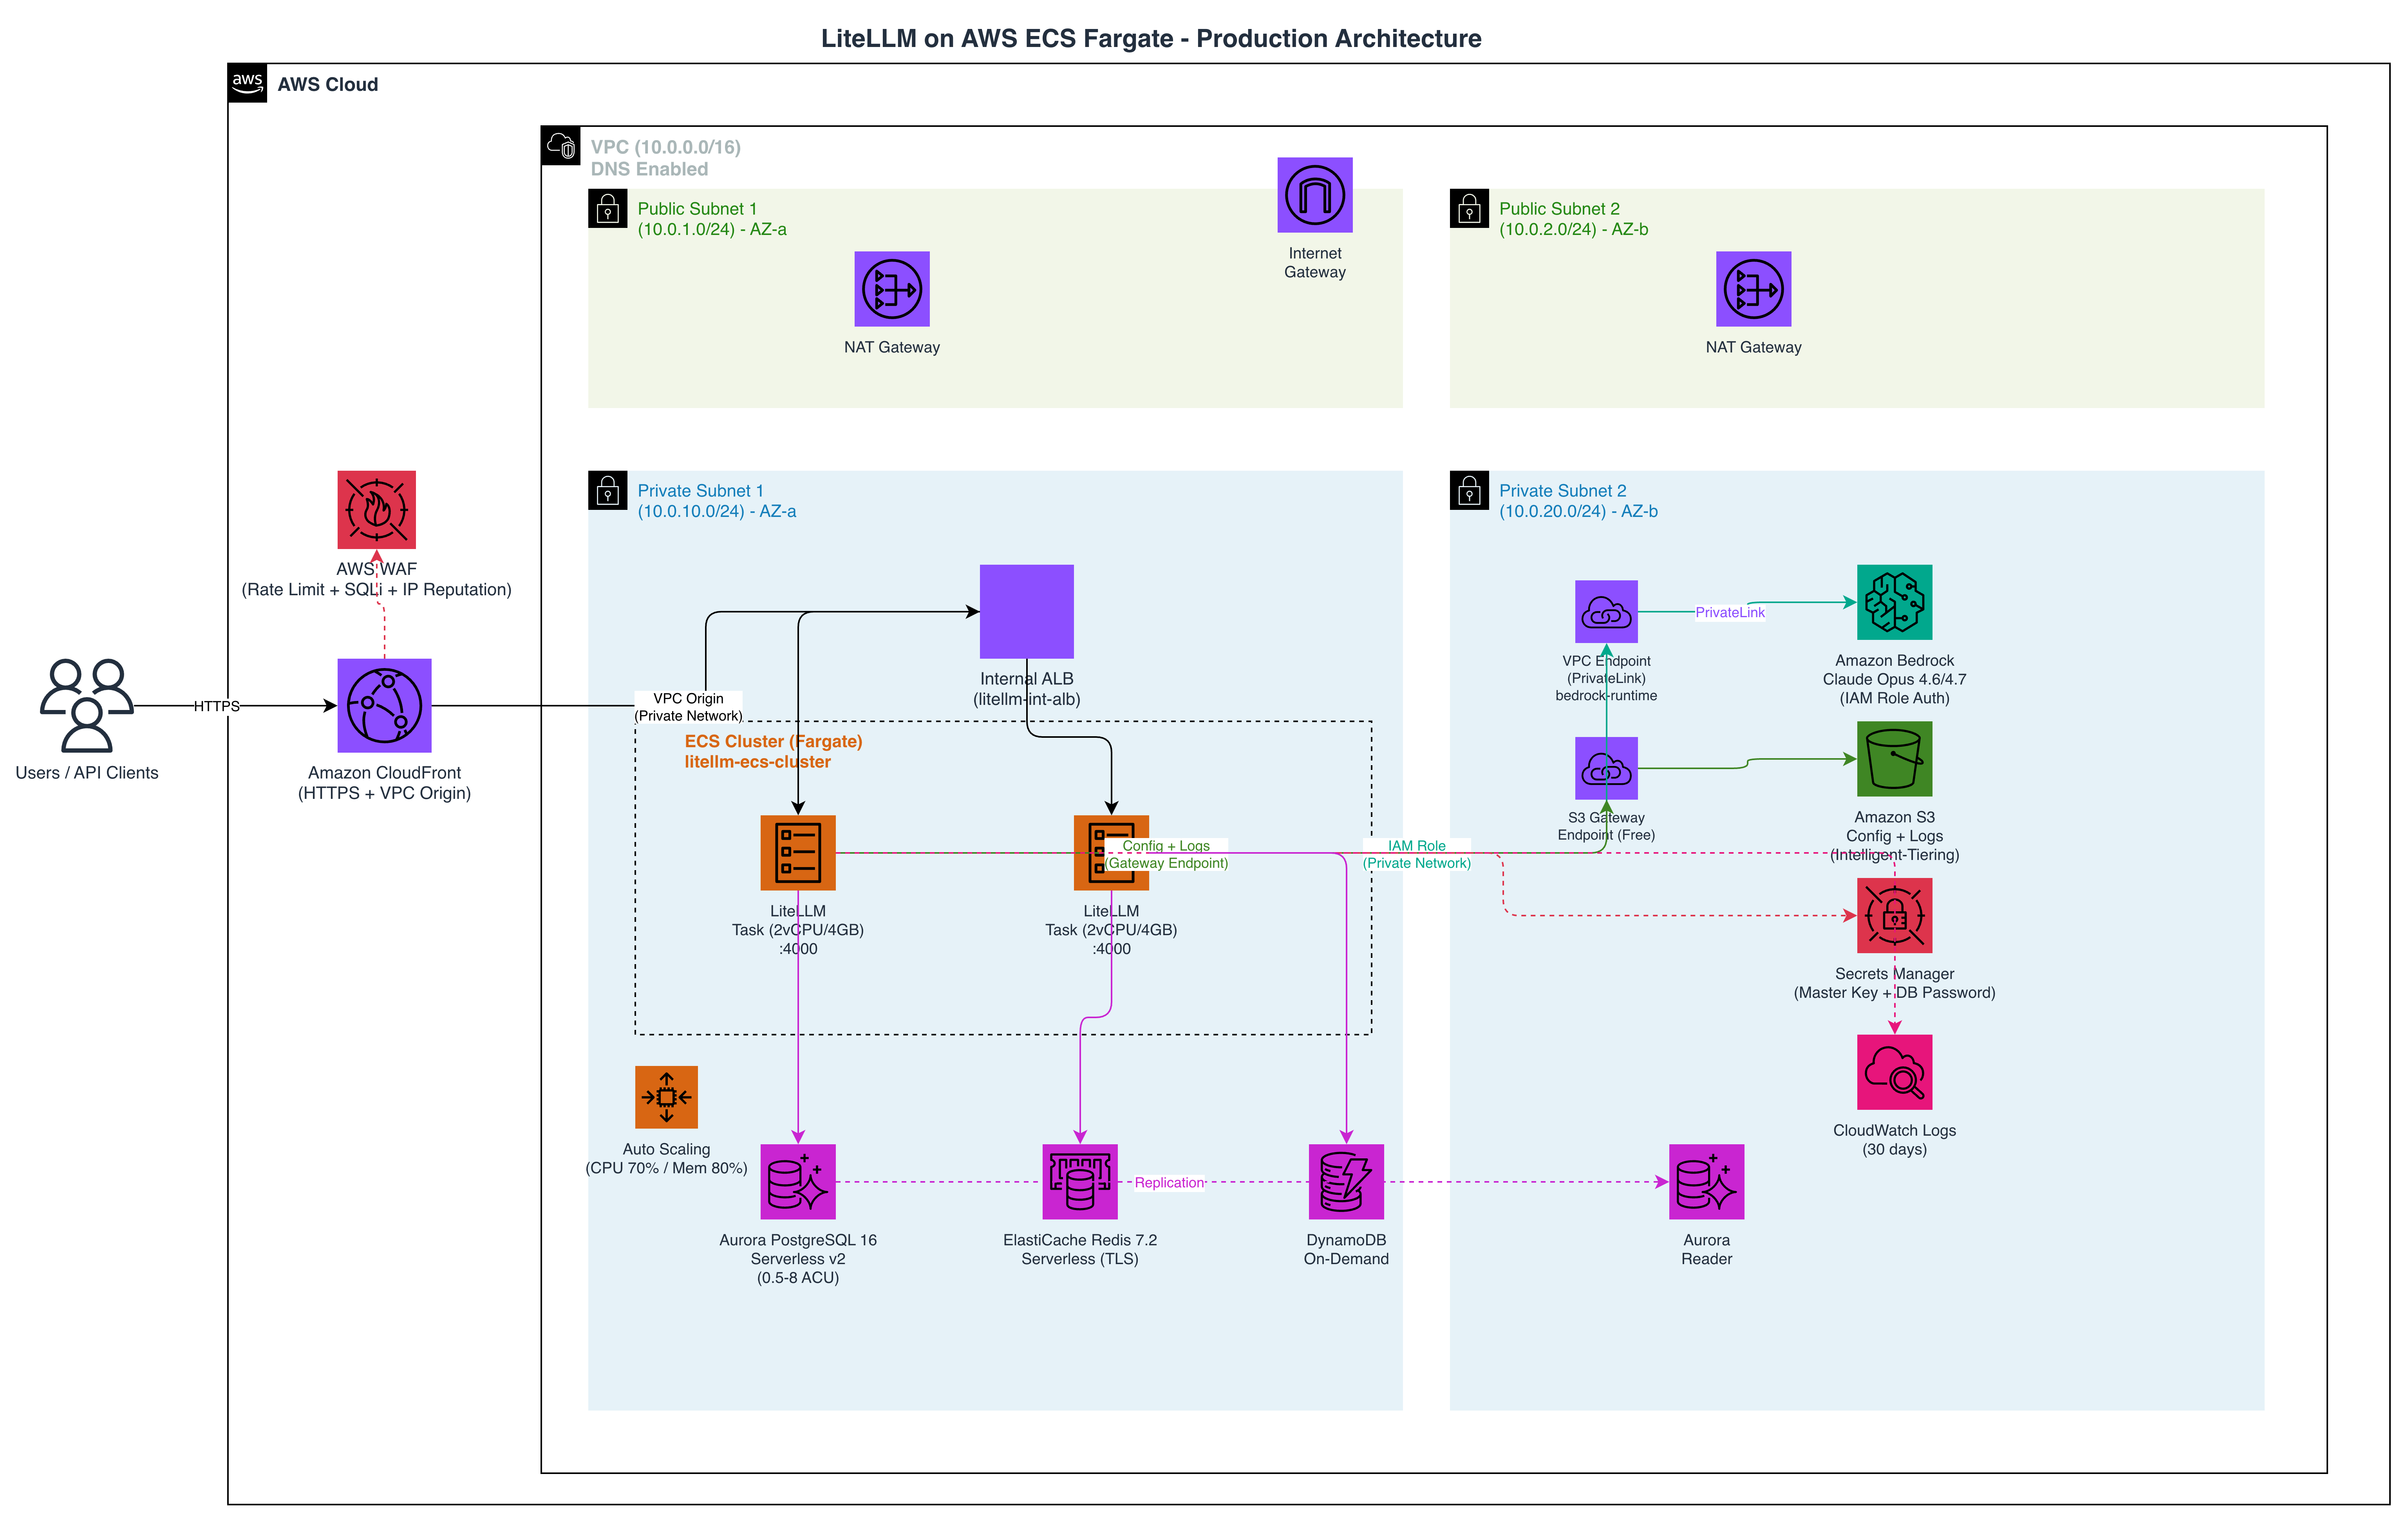Screen dimensions: 2408x1521
Task: Click the Secrets Manager icon
Action: (x=1894, y=915)
